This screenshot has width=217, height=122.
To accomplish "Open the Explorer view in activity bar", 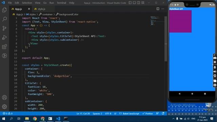I will pyautogui.click(x=4, y=10).
